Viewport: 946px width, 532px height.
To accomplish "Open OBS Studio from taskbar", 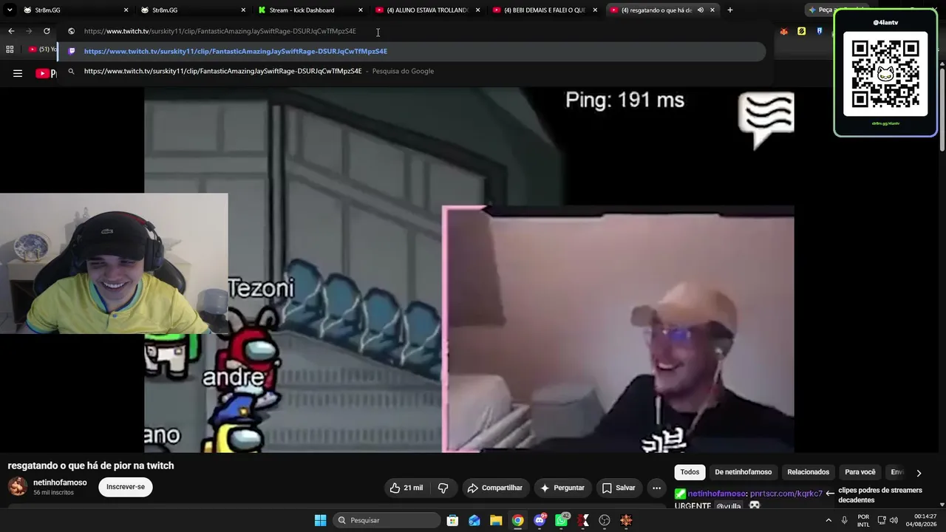I will tap(605, 520).
